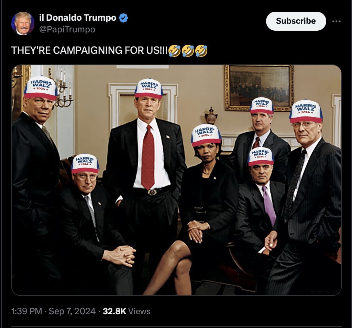Open the il Donaldo Trumpo profile avatar

coord(23,23)
